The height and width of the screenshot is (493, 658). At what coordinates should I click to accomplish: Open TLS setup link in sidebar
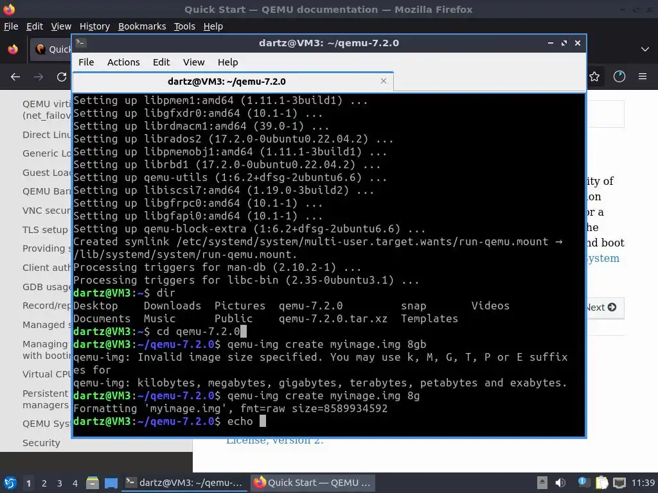click(x=45, y=230)
